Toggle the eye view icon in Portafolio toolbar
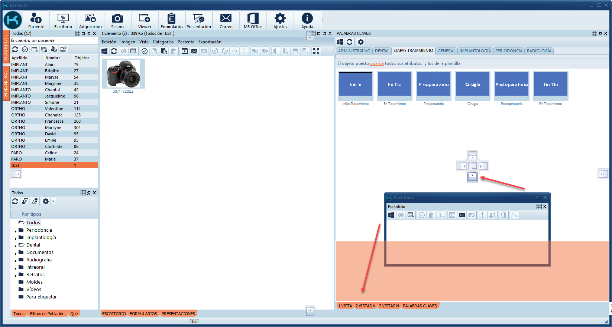 pos(401,215)
